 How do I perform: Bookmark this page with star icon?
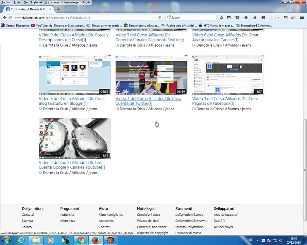pyautogui.click(x=221, y=17)
